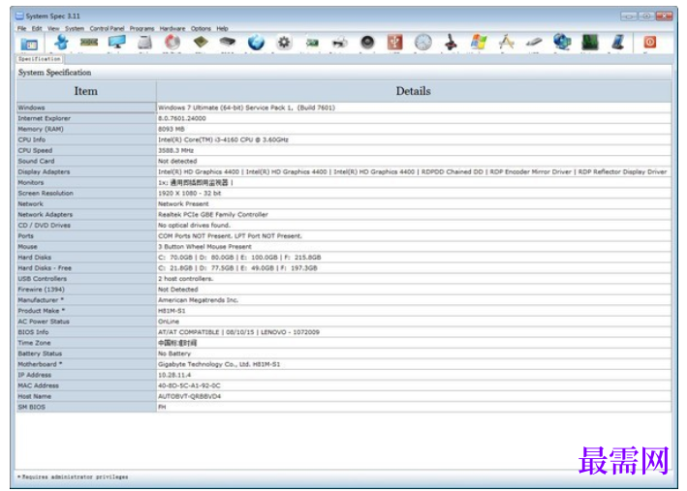Open the globe with network connection icon

562,43
